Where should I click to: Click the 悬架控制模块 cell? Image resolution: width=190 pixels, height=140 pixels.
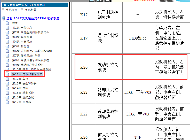[x=109, y=38]
